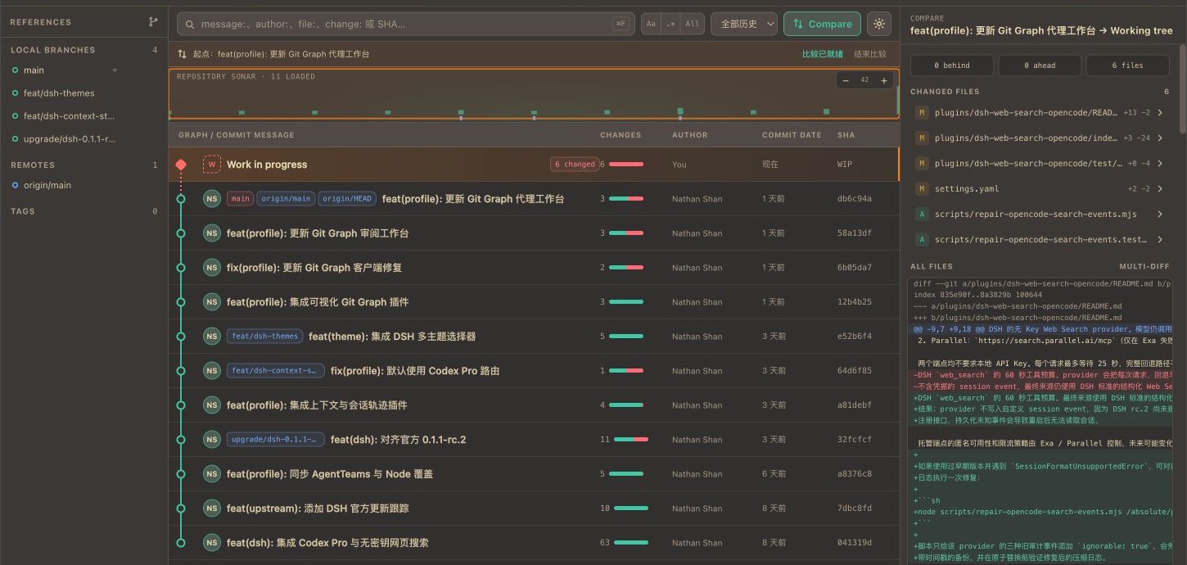The image size is (1187, 565).
Task: Click the branch graph icon beside References
Action: [153, 22]
